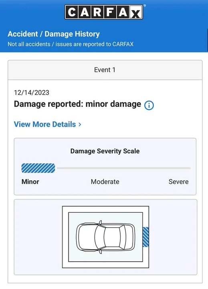Image resolution: width=208 pixels, height=289 pixels.
Task: Click the Damage Severity Scale title
Action: point(105,151)
